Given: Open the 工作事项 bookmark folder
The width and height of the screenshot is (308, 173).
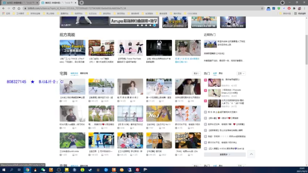Looking at the screenshot, I should click(18, 13).
